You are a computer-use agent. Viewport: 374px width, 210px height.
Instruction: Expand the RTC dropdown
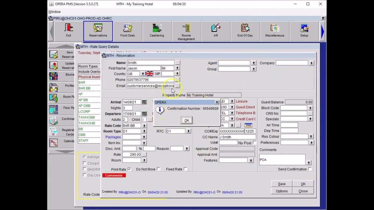[x=188, y=131]
